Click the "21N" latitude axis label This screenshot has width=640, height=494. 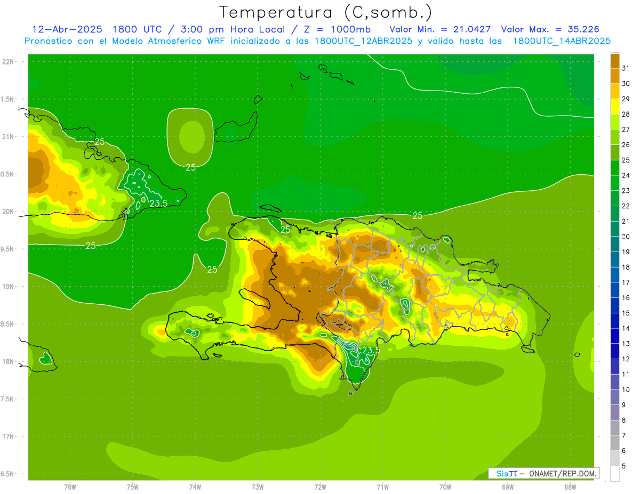(9, 136)
